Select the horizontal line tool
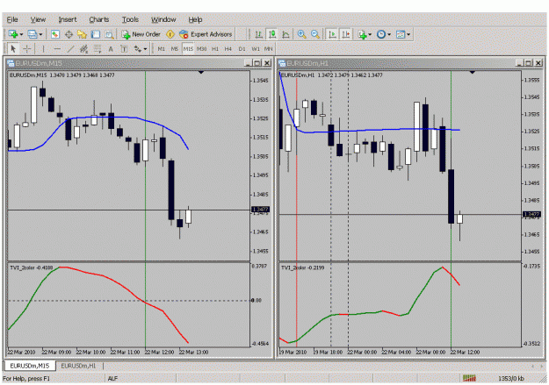This screenshot has width=549, height=385. (x=57, y=49)
